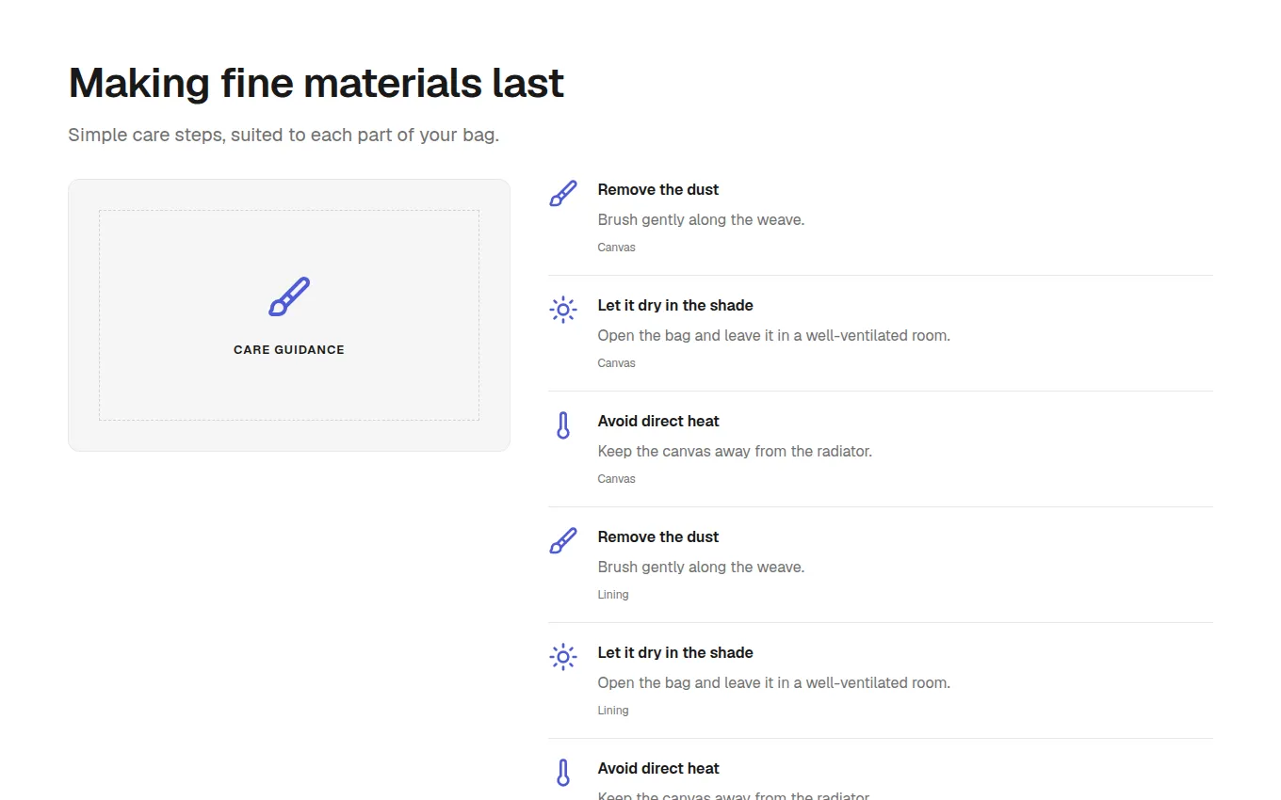The image size is (1281, 800).
Task: Click Brush gently along the weave in the Canvas step
Action: 702,219
